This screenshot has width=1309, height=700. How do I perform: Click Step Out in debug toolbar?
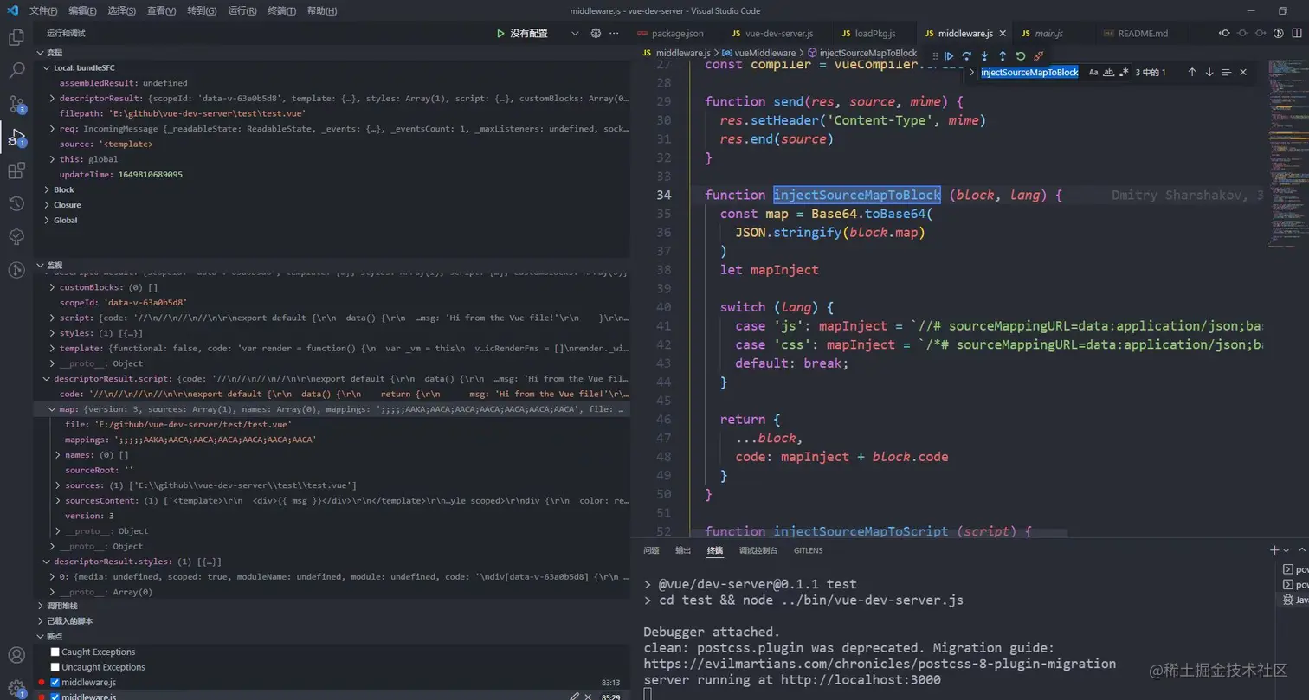pos(1003,55)
